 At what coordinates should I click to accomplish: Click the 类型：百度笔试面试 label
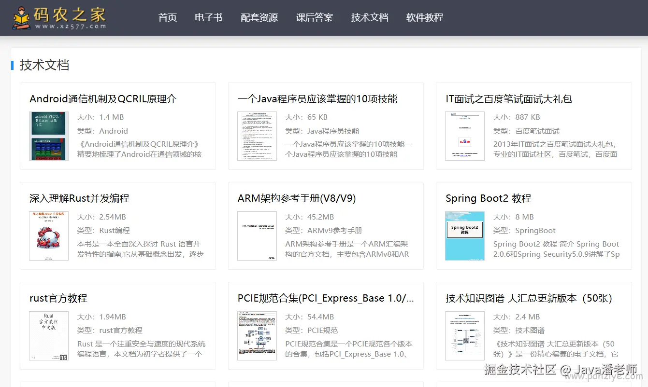[x=526, y=131]
